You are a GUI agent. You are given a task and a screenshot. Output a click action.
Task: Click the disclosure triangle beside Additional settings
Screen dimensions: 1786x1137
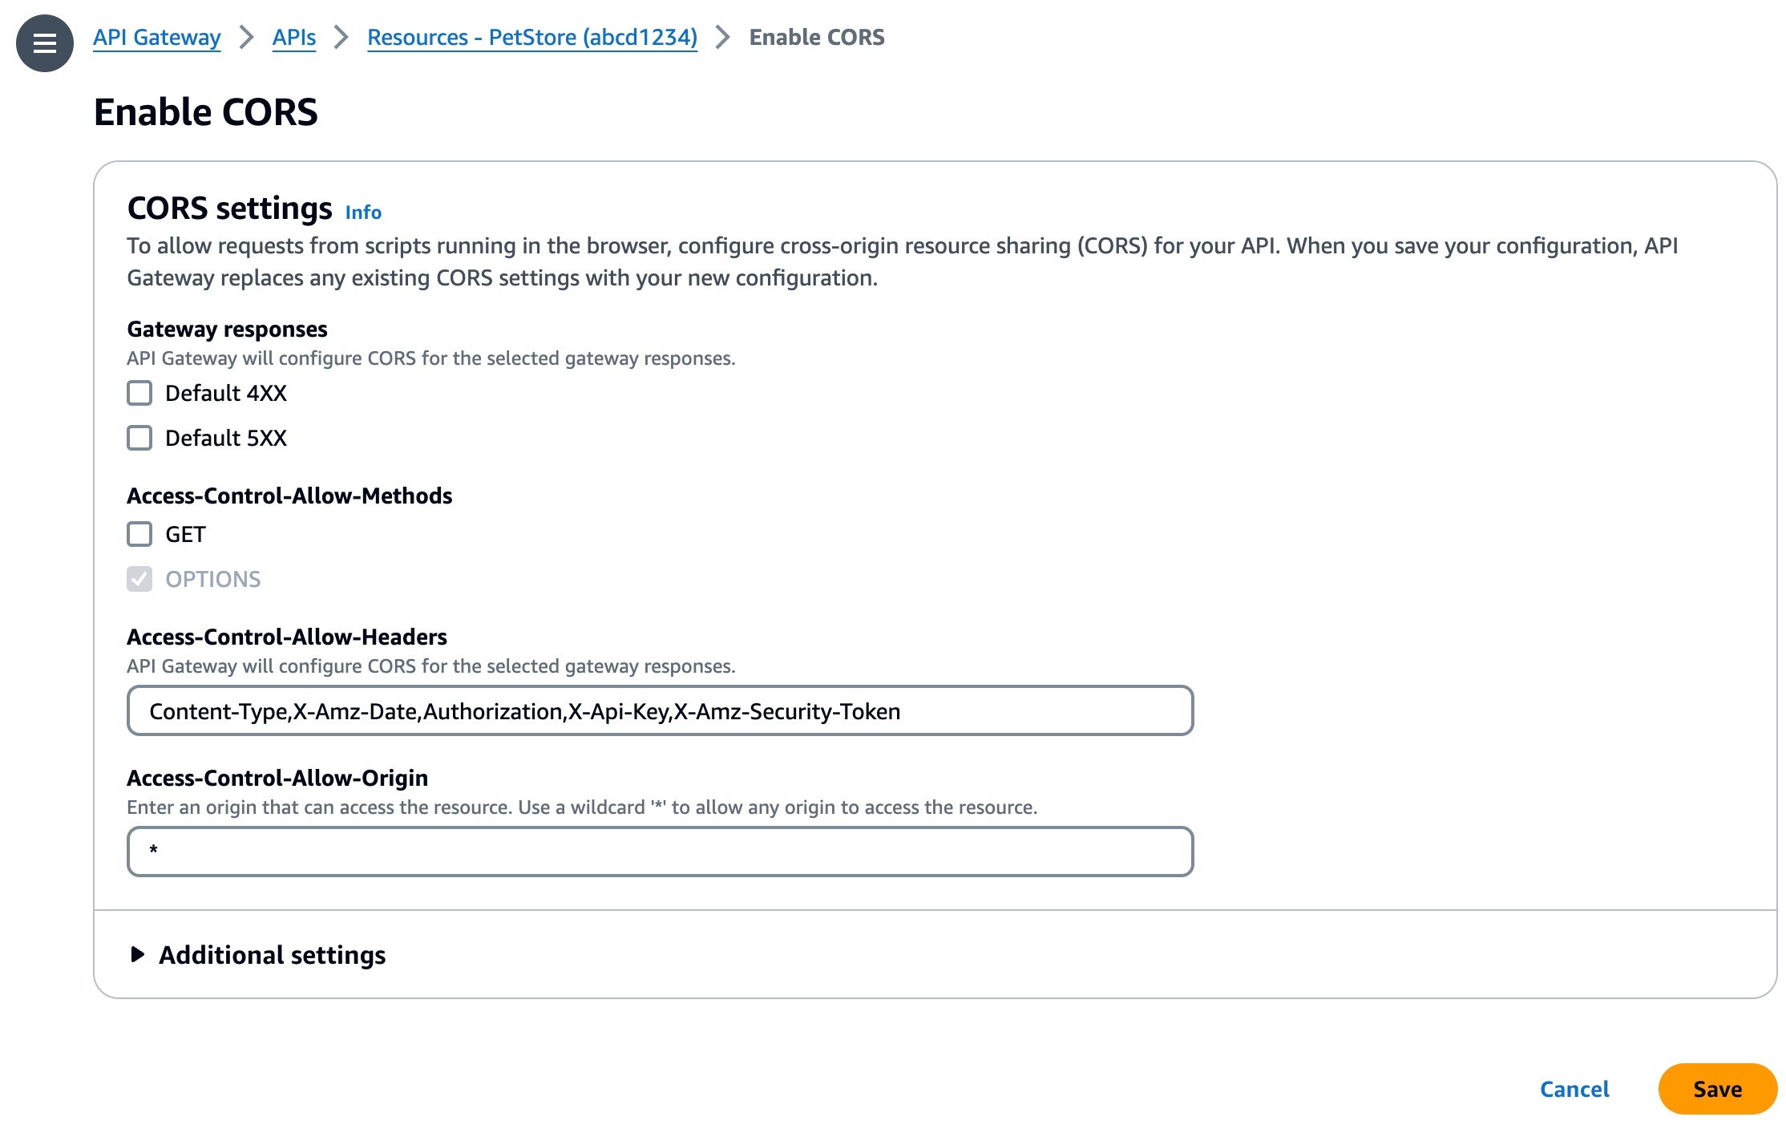point(139,954)
